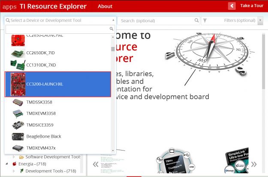Click the device list scroll up arrow
This screenshot has width=268, height=177.
(113, 37)
